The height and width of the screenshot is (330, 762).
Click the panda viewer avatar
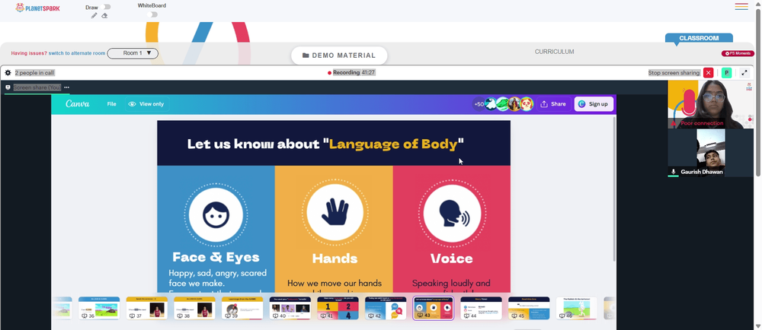(x=527, y=103)
